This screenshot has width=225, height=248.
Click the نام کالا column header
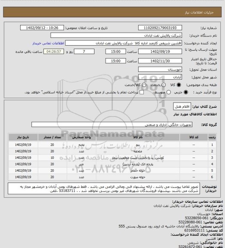point(138,137)
